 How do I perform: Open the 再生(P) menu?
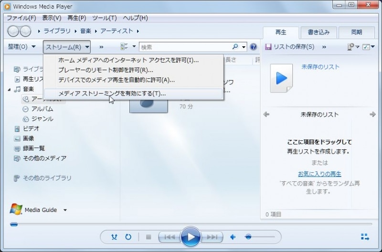click(77, 18)
